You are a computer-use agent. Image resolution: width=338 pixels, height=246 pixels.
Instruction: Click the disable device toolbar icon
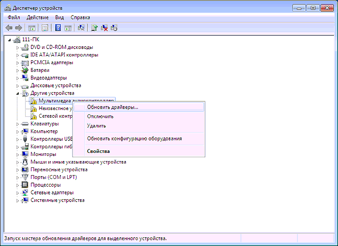coord(114,28)
